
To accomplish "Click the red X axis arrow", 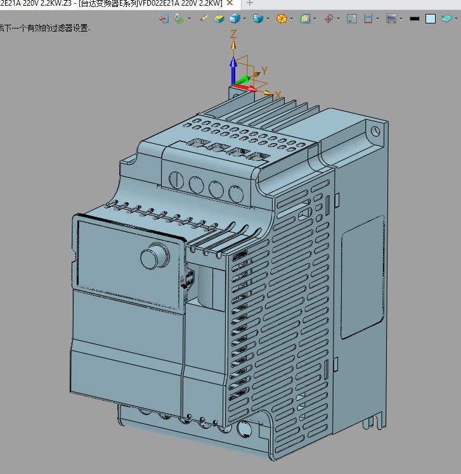I will click(x=245, y=87).
